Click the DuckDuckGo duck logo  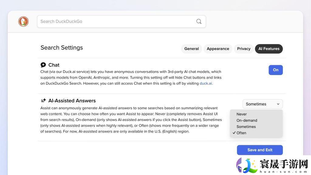point(23,21)
